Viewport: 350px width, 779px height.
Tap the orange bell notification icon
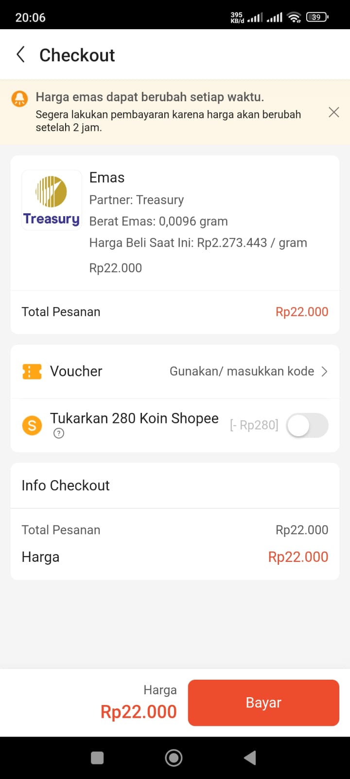[x=20, y=99]
